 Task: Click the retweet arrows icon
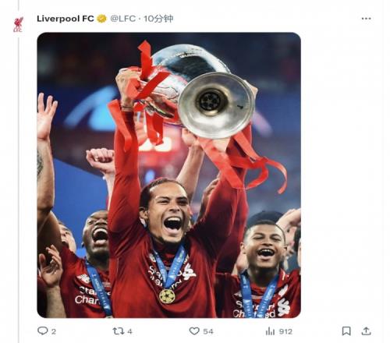[119, 331]
